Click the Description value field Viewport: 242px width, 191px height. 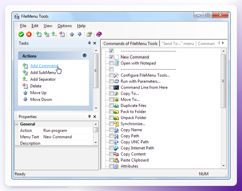coord(67,143)
